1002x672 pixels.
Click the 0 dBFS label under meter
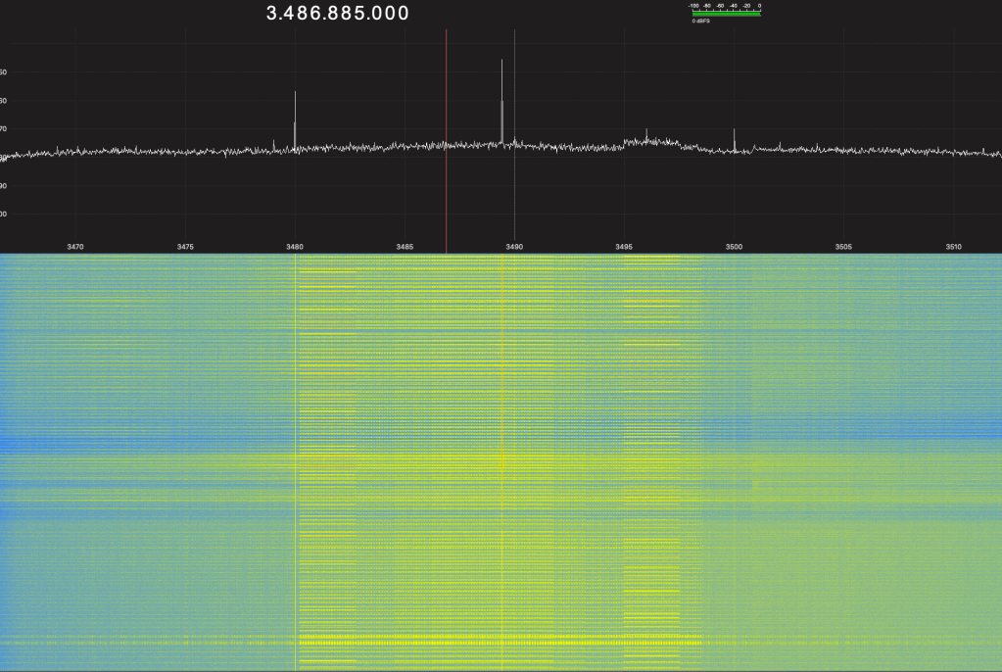(x=701, y=22)
